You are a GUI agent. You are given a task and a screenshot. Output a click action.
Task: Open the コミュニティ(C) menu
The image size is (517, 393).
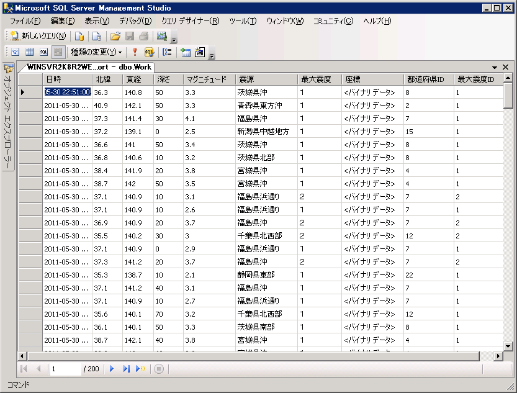click(x=333, y=21)
